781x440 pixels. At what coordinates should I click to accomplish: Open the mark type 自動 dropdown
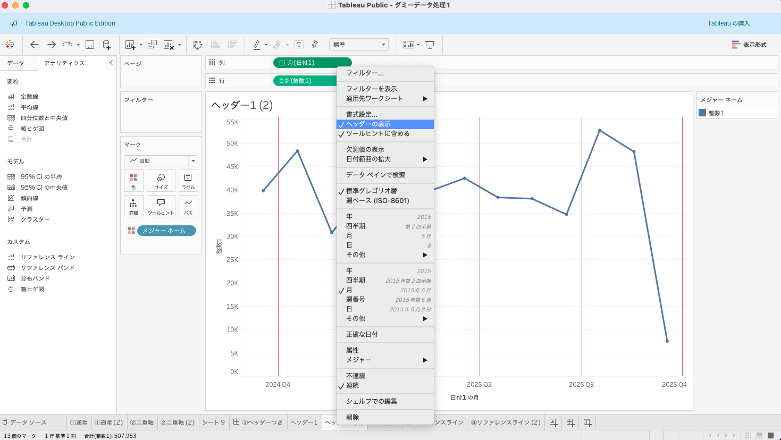[161, 160]
